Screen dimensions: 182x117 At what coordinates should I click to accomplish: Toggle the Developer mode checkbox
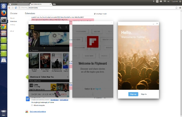coord(95,14)
